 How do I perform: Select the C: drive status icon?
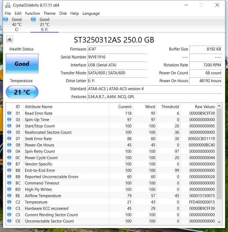(6, 20)
